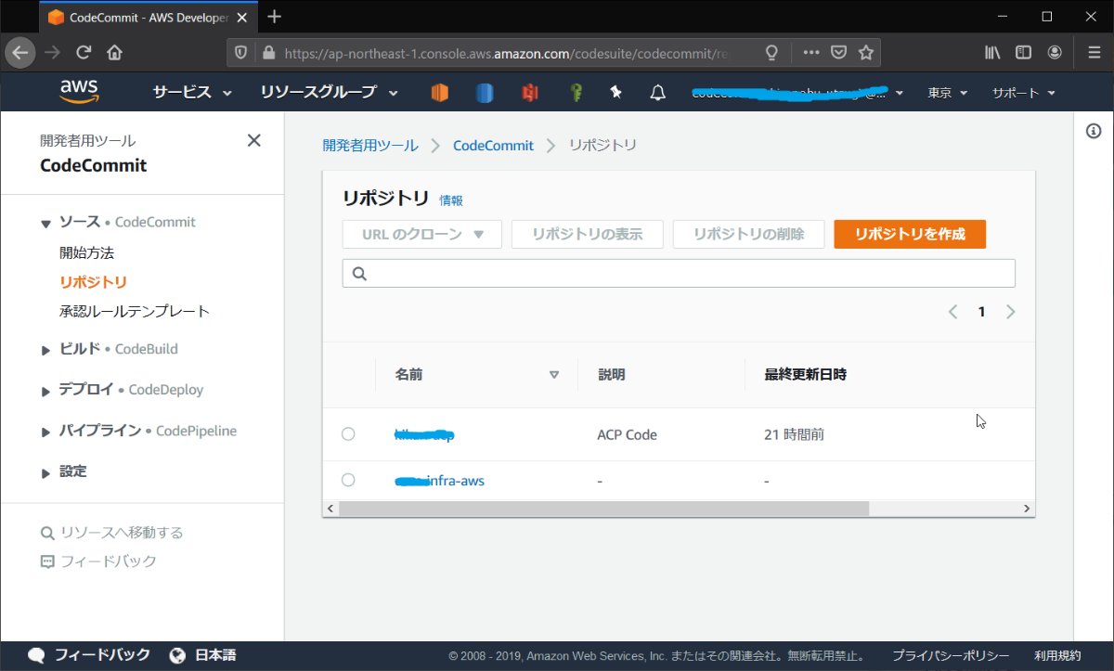
Task: Close the CodeCommit side navigation panel
Action: point(253,140)
